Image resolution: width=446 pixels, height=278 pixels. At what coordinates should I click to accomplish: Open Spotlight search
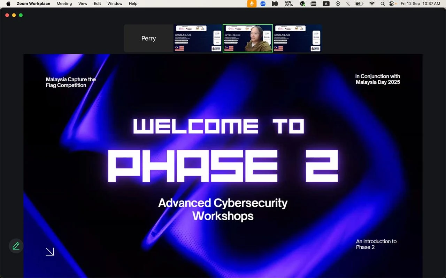click(383, 4)
